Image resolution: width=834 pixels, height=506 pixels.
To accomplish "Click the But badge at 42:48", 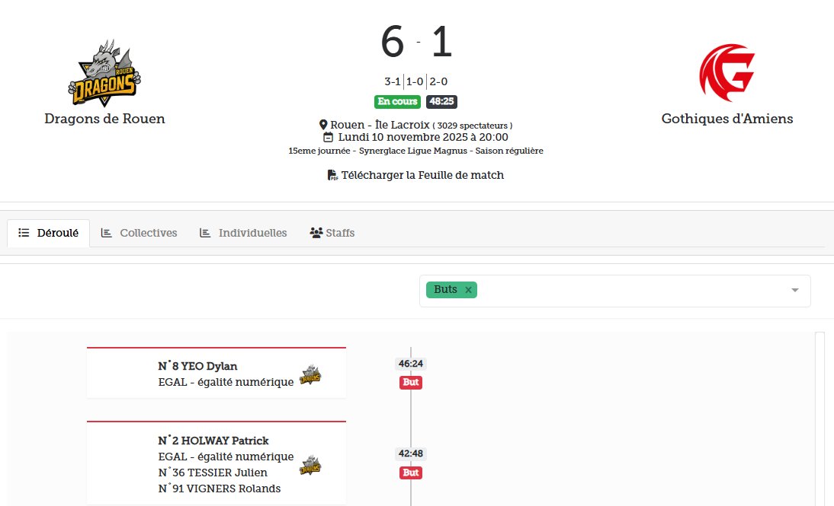I will pyautogui.click(x=411, y=473).
